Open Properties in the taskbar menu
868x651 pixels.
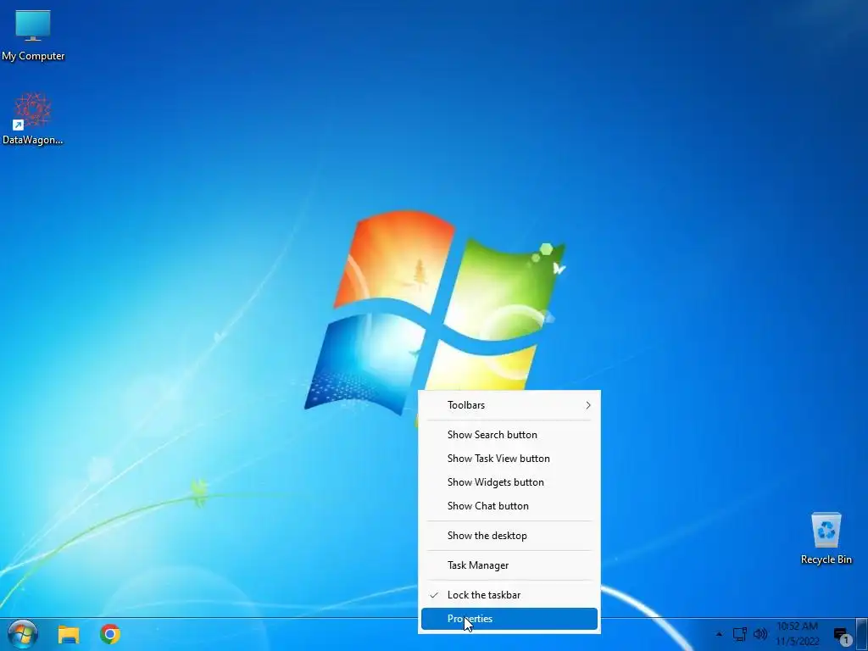509,619
